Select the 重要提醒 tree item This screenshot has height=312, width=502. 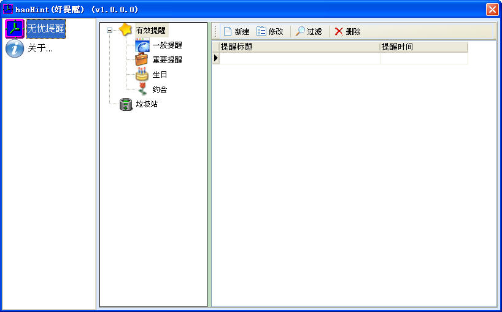(167, 60)
